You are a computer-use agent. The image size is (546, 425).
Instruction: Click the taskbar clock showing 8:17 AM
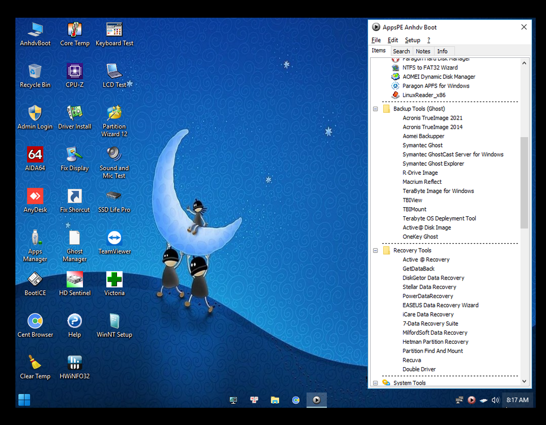517,400
